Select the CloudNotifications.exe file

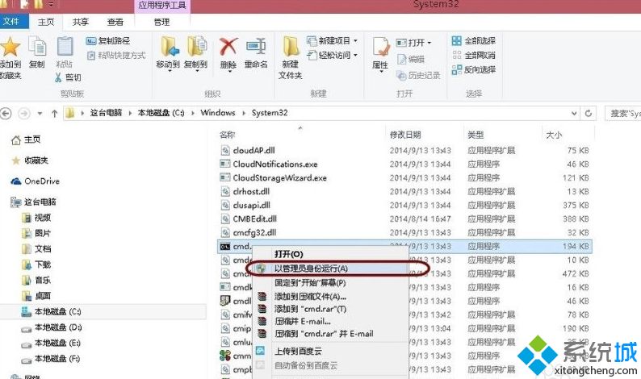pos(269,165)
